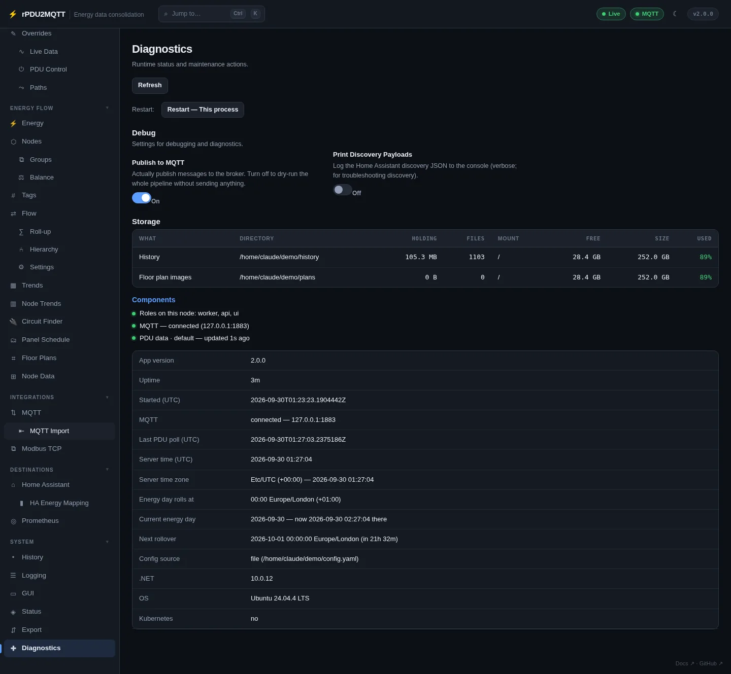731x674 pixels.
Task: Click the Floor Plans icon
Action: (13, 358)
